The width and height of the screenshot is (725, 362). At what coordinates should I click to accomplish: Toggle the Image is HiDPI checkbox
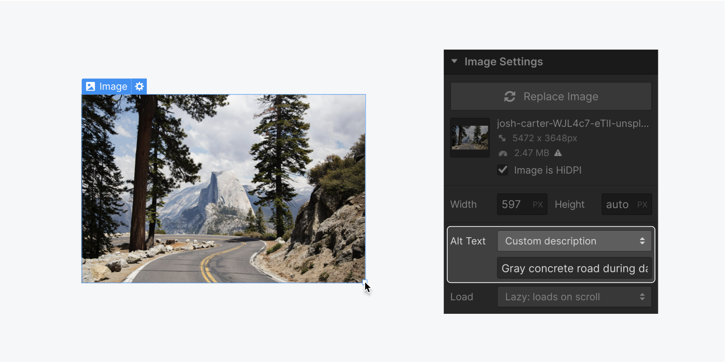[x=502, y=170]
